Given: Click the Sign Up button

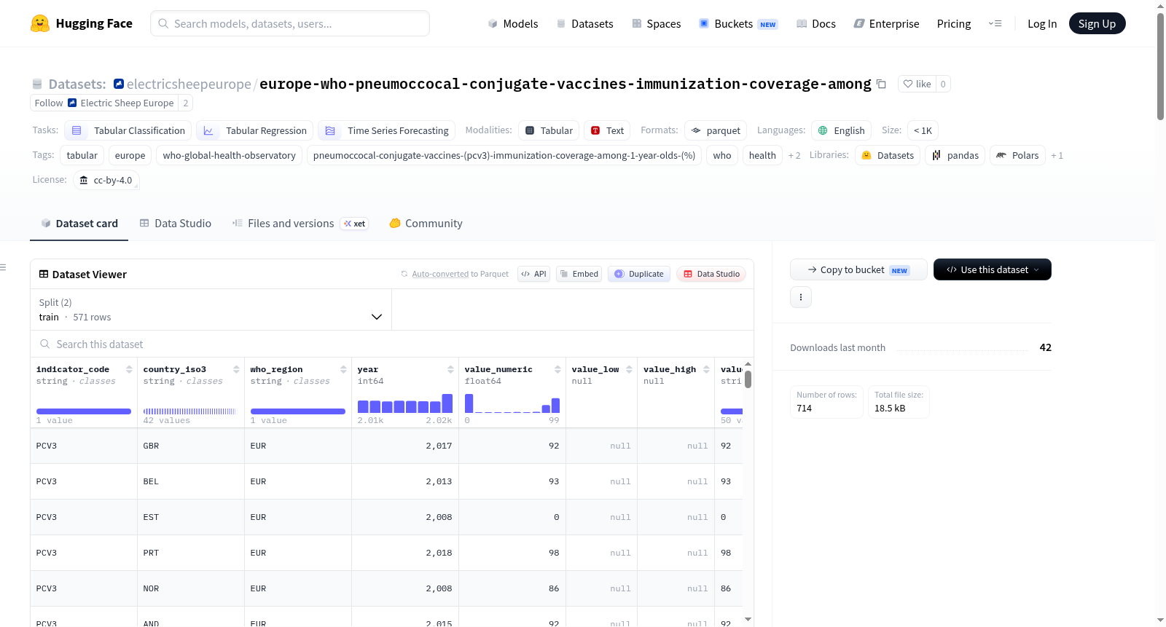Looking at the screenshot, I should 1097,23.
